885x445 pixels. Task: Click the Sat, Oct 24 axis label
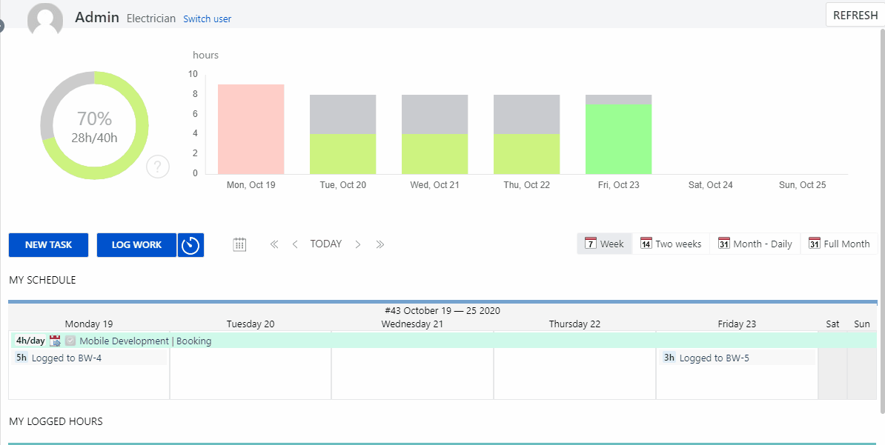[x=711, y=185]
